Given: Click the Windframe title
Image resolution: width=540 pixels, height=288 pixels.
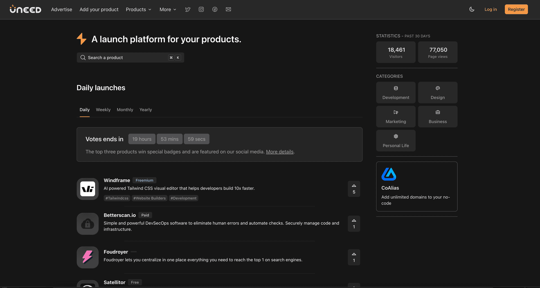Looking at the screenshot, I should pyautogui.click(x=117, y=180).
